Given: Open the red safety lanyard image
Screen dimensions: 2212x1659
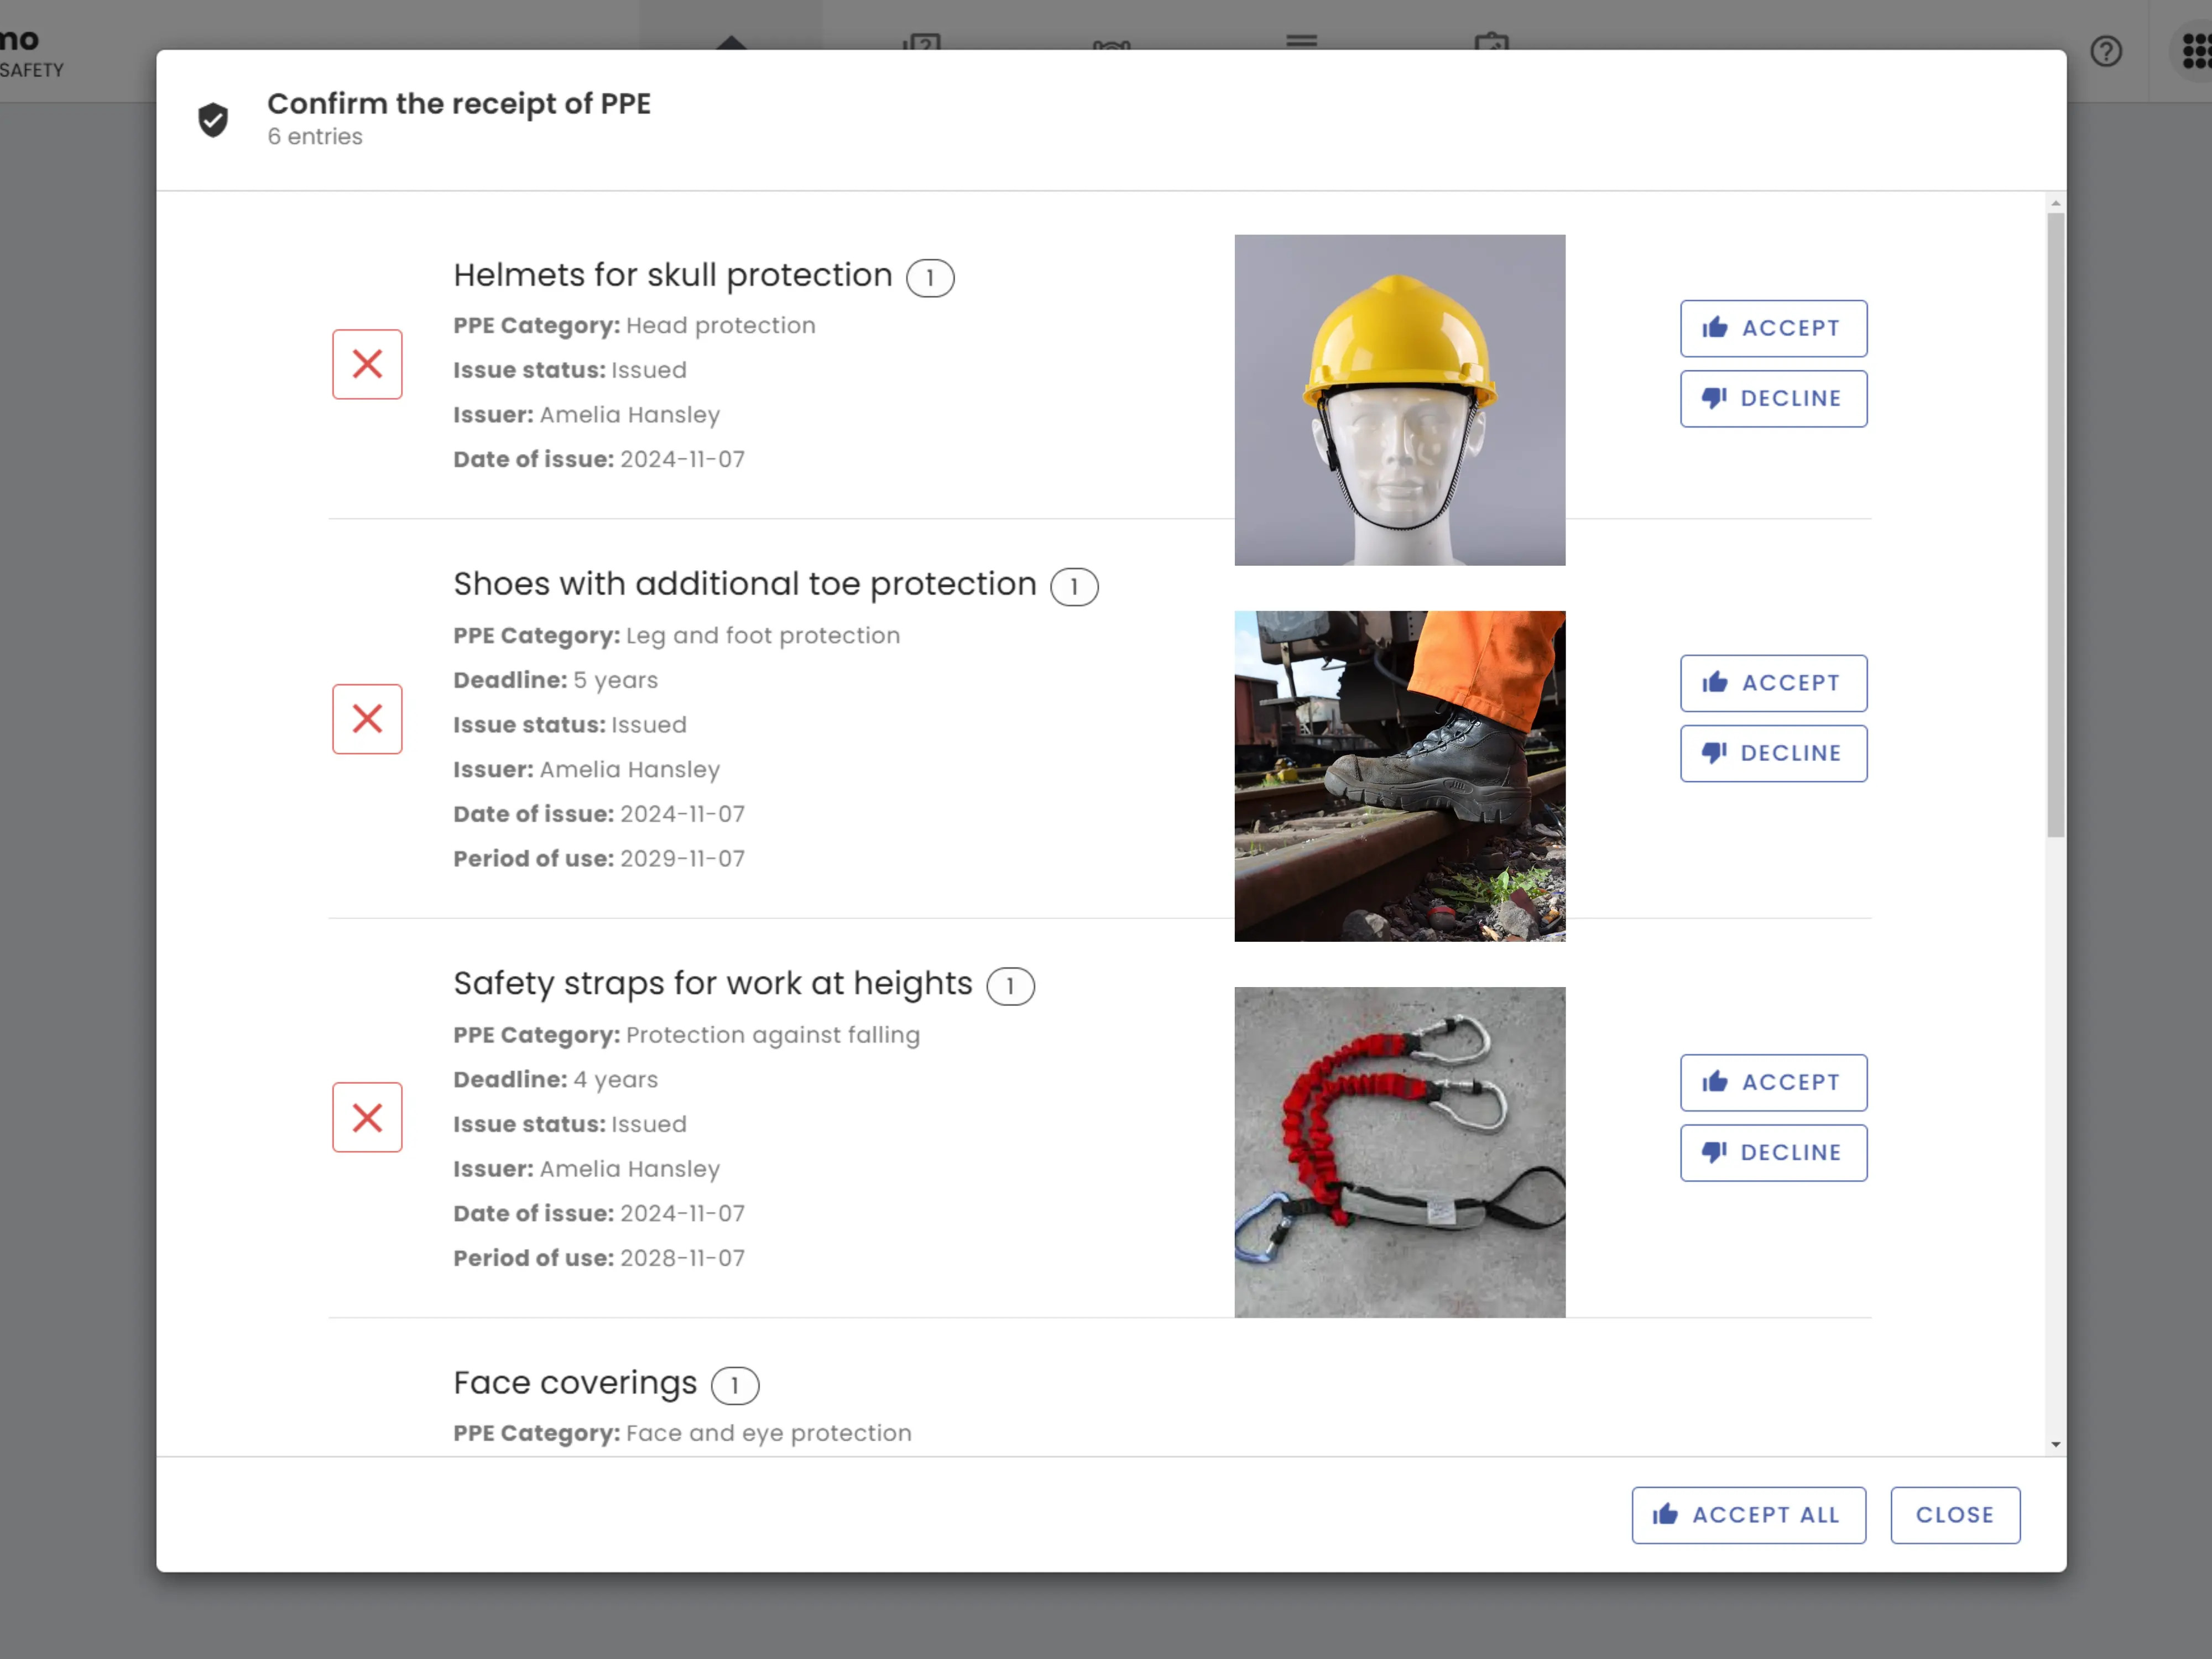Looking at the screenshot, I should pos(1399,1152).
